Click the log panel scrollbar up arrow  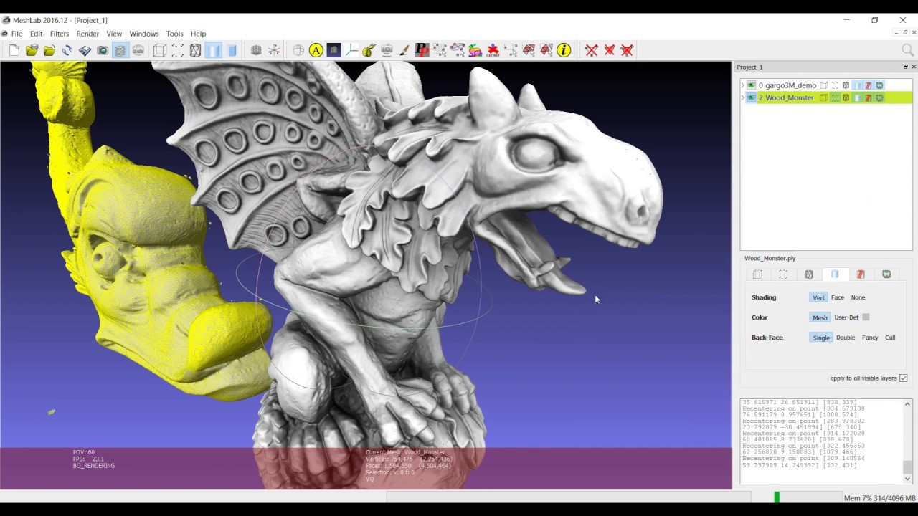(907, 404)
